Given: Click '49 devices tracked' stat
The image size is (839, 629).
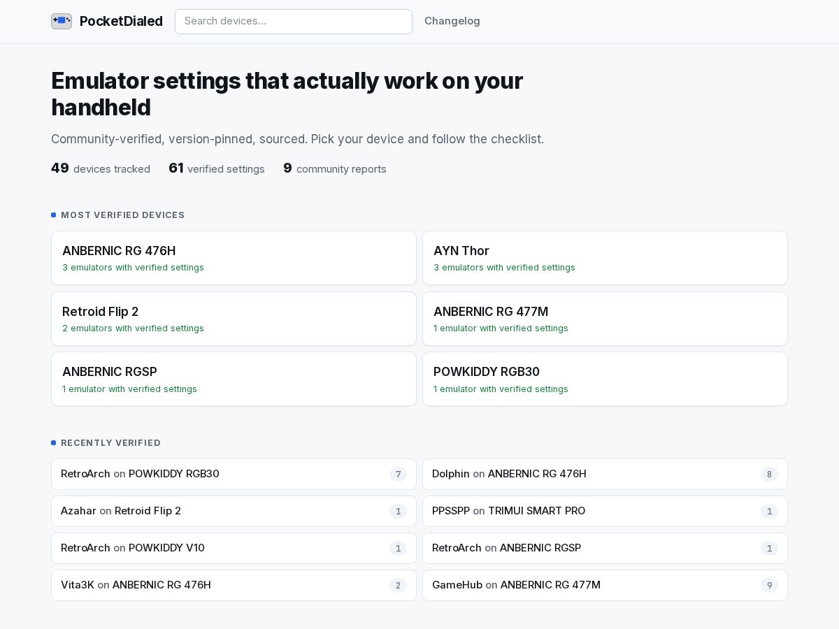Looking at the screenshot, I should (x=101, y=168).
